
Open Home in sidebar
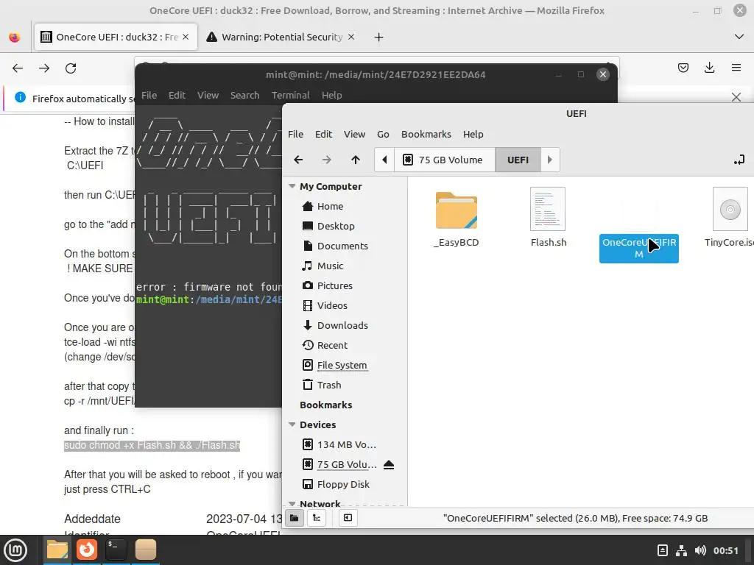tap(329, 206)
